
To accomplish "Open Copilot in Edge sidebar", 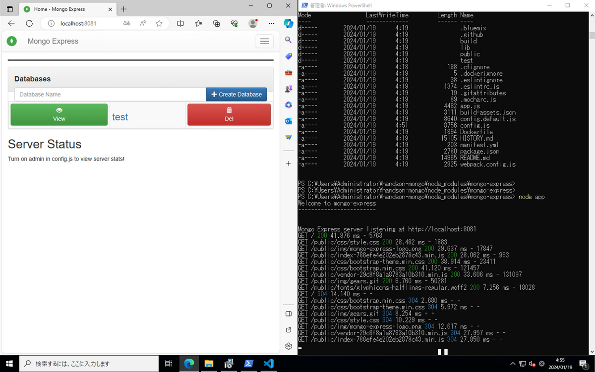I will click(x=289, y=23).
